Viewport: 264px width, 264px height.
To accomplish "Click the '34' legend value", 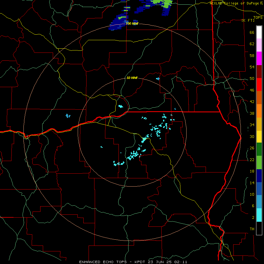I will point(252,125).
